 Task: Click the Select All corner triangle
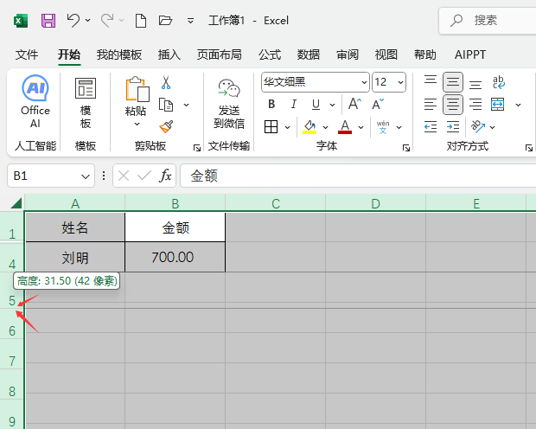[x=16, y=203]
